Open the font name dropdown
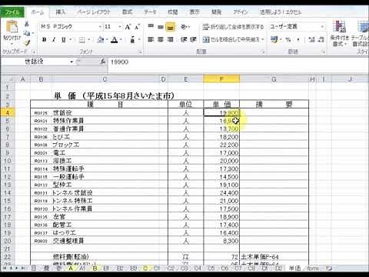Image resolution: width=369 pixels, height=277 pixels. [x=100, y=27]
